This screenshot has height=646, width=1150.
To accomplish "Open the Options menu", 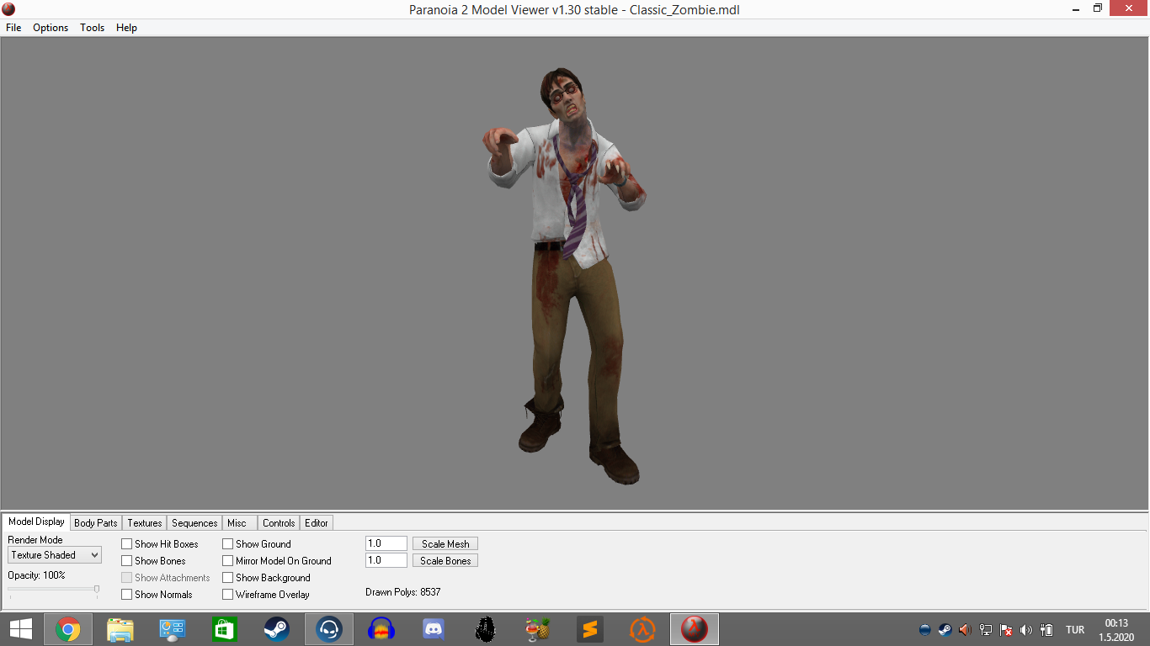I will [x=51, y=28].
